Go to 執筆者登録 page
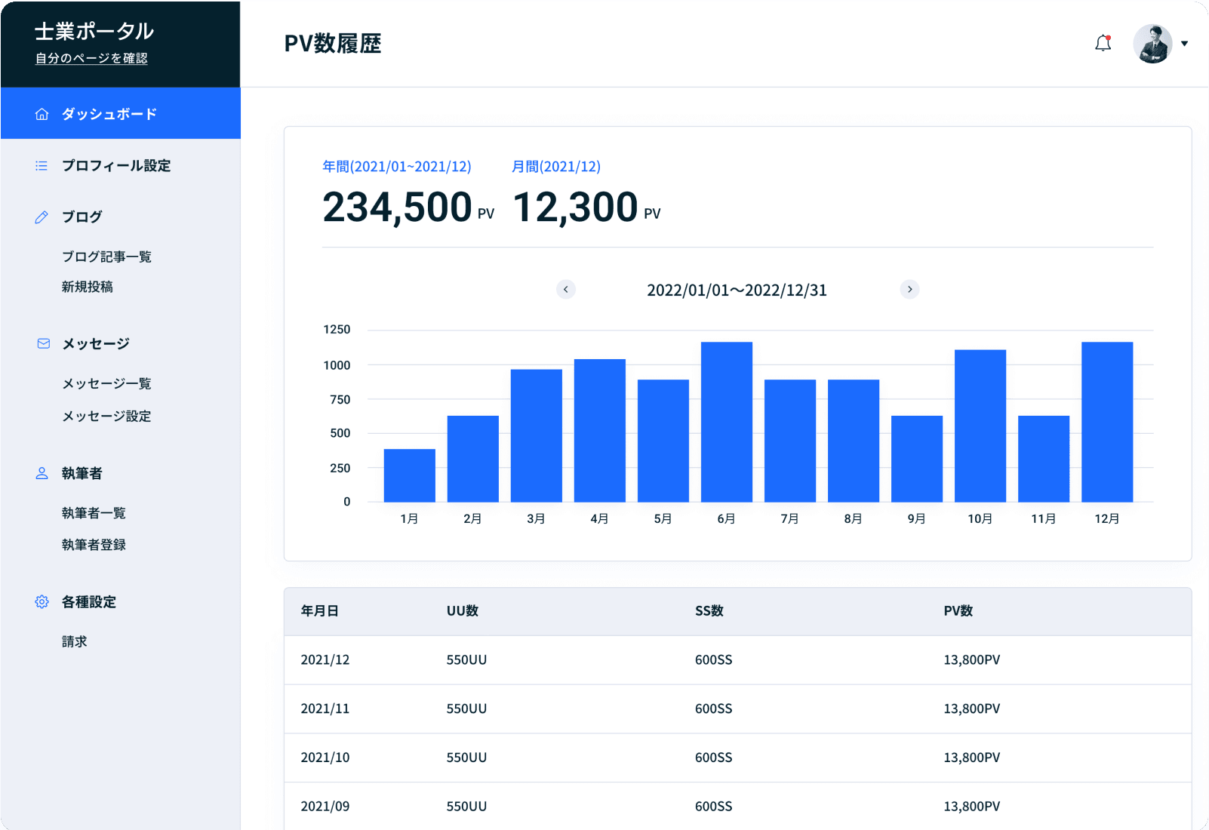The width and height of the screenshot is (1209, 830). tap(94, 545)
